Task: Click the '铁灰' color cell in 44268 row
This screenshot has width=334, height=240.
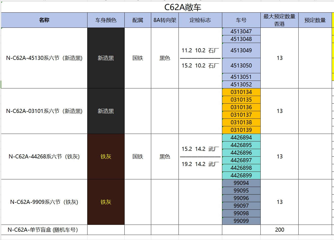Action: pos(106,157)
